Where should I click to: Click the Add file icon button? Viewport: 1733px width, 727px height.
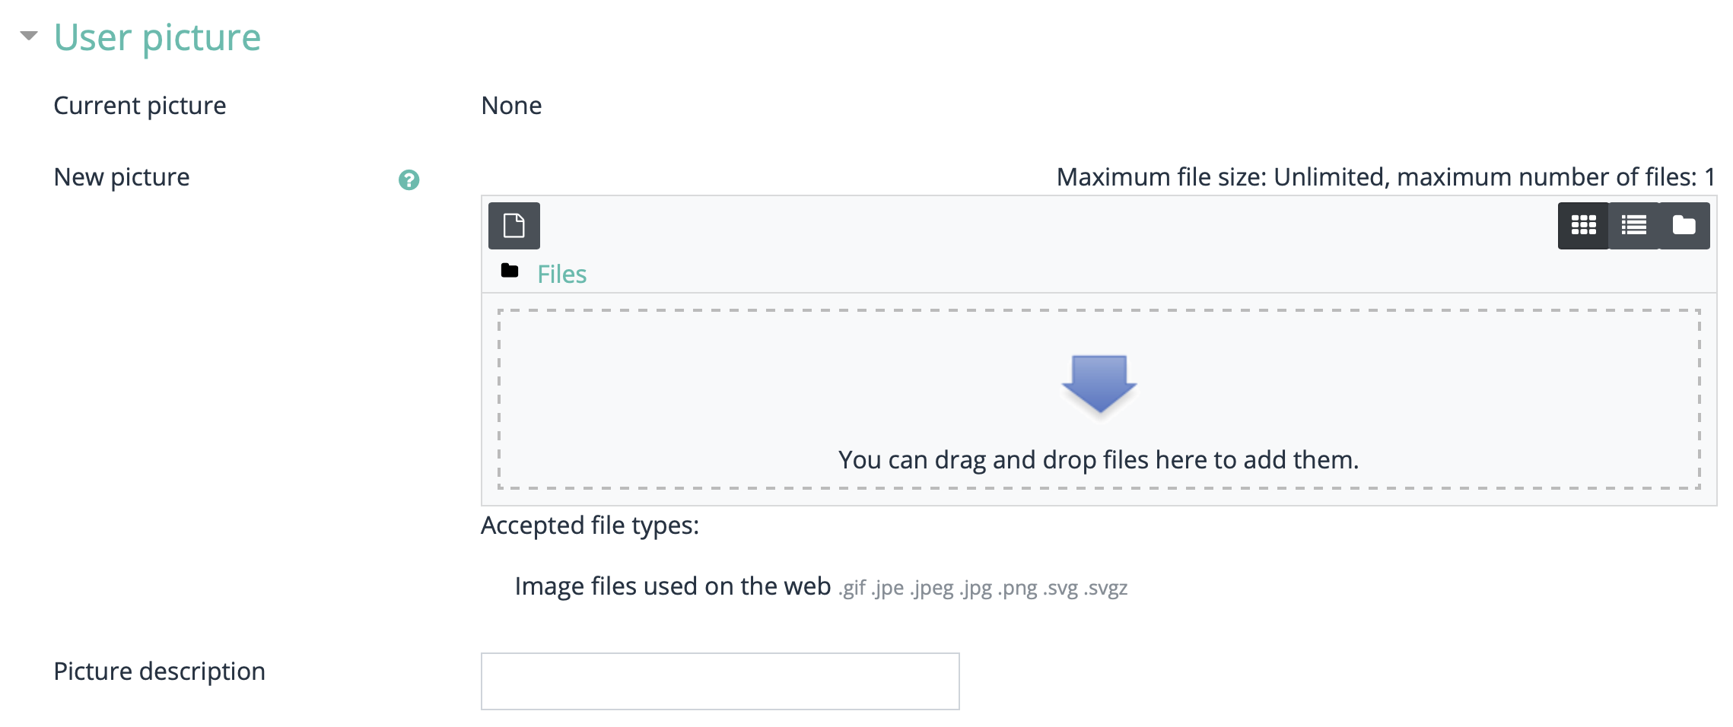pyautogui.click(x=514, y=226)
